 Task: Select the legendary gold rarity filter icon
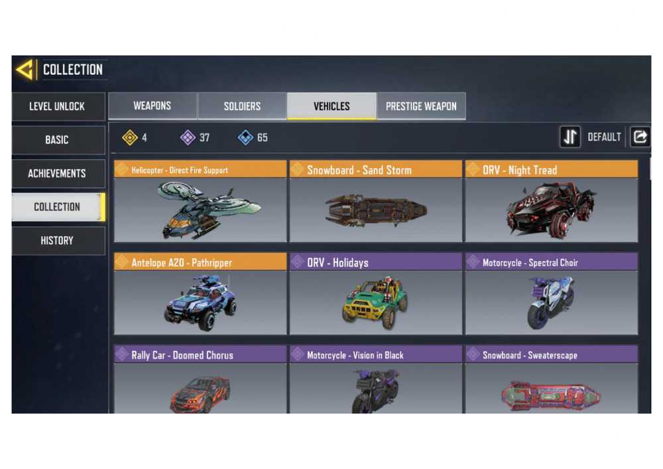(130, 137)
